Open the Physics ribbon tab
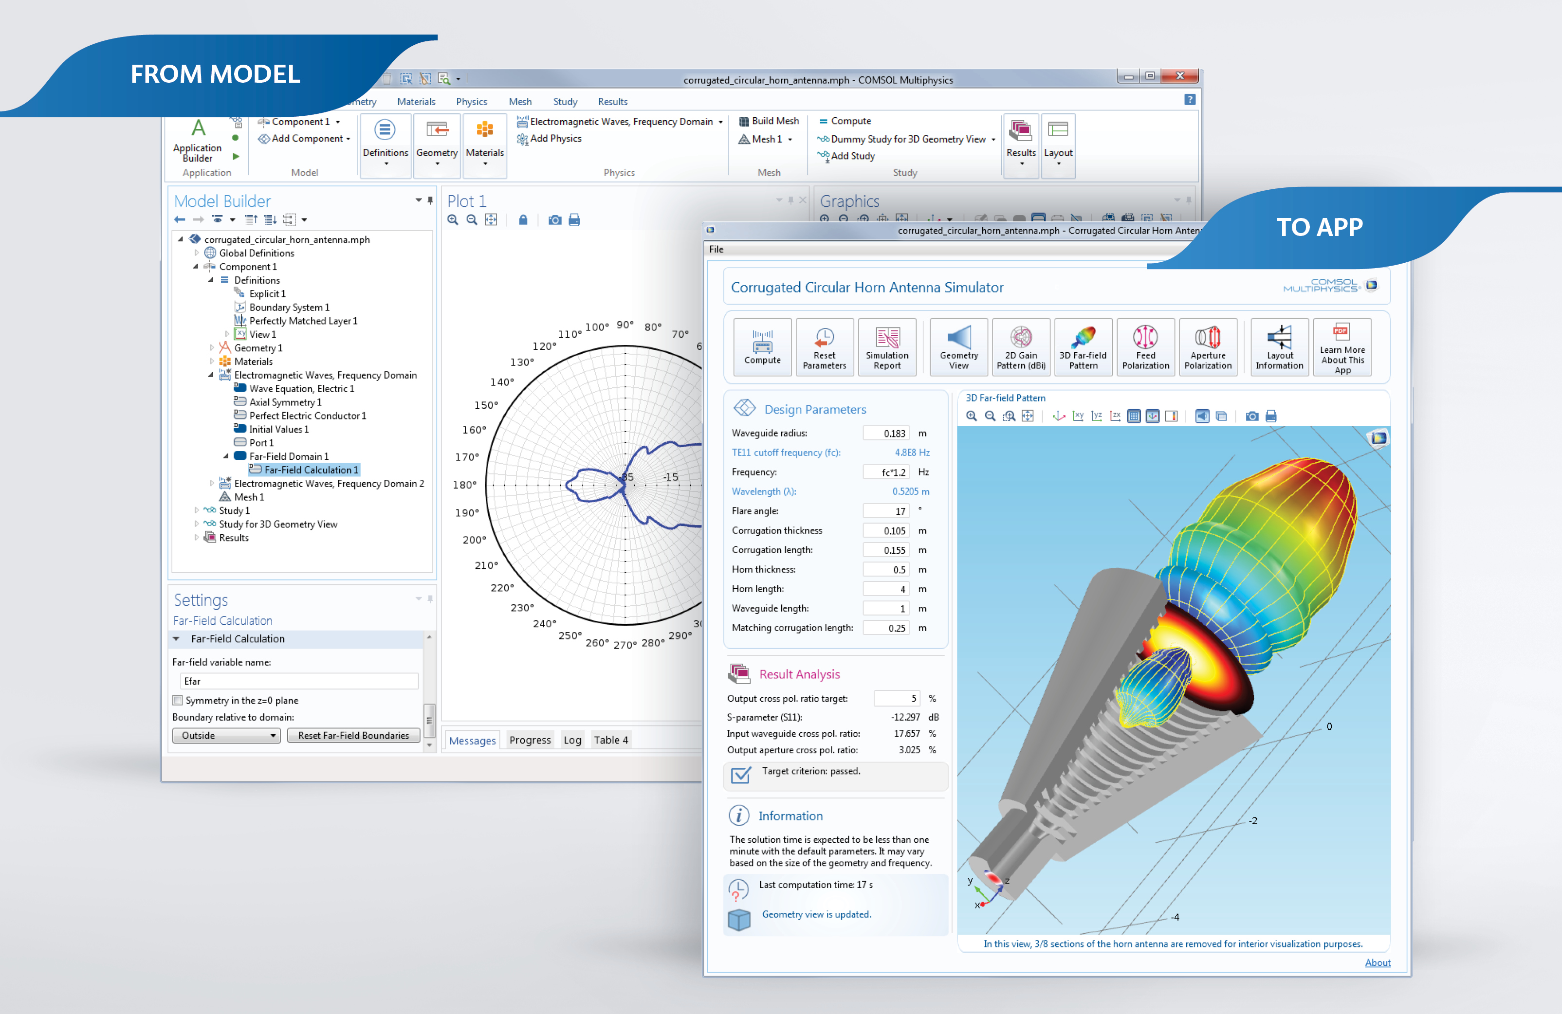 [471, 102]
